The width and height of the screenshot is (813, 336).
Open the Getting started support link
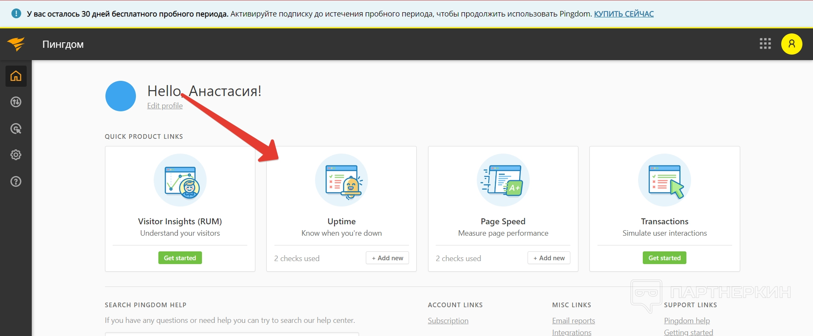[x=689, y=332]
